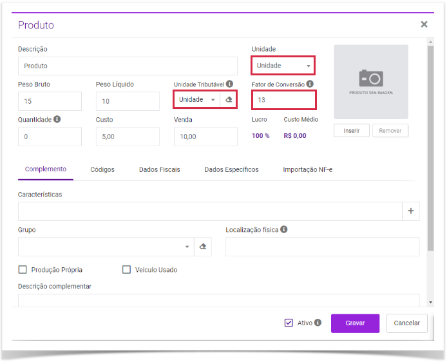
Task: Click the R$ 0,00 Custo Médio value
Action: tap(295, 136)
